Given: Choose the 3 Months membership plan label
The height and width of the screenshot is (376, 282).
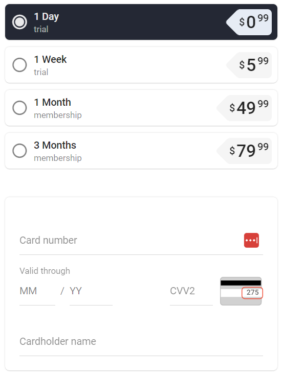Looking at the screenshot, I should coord(58,151).
